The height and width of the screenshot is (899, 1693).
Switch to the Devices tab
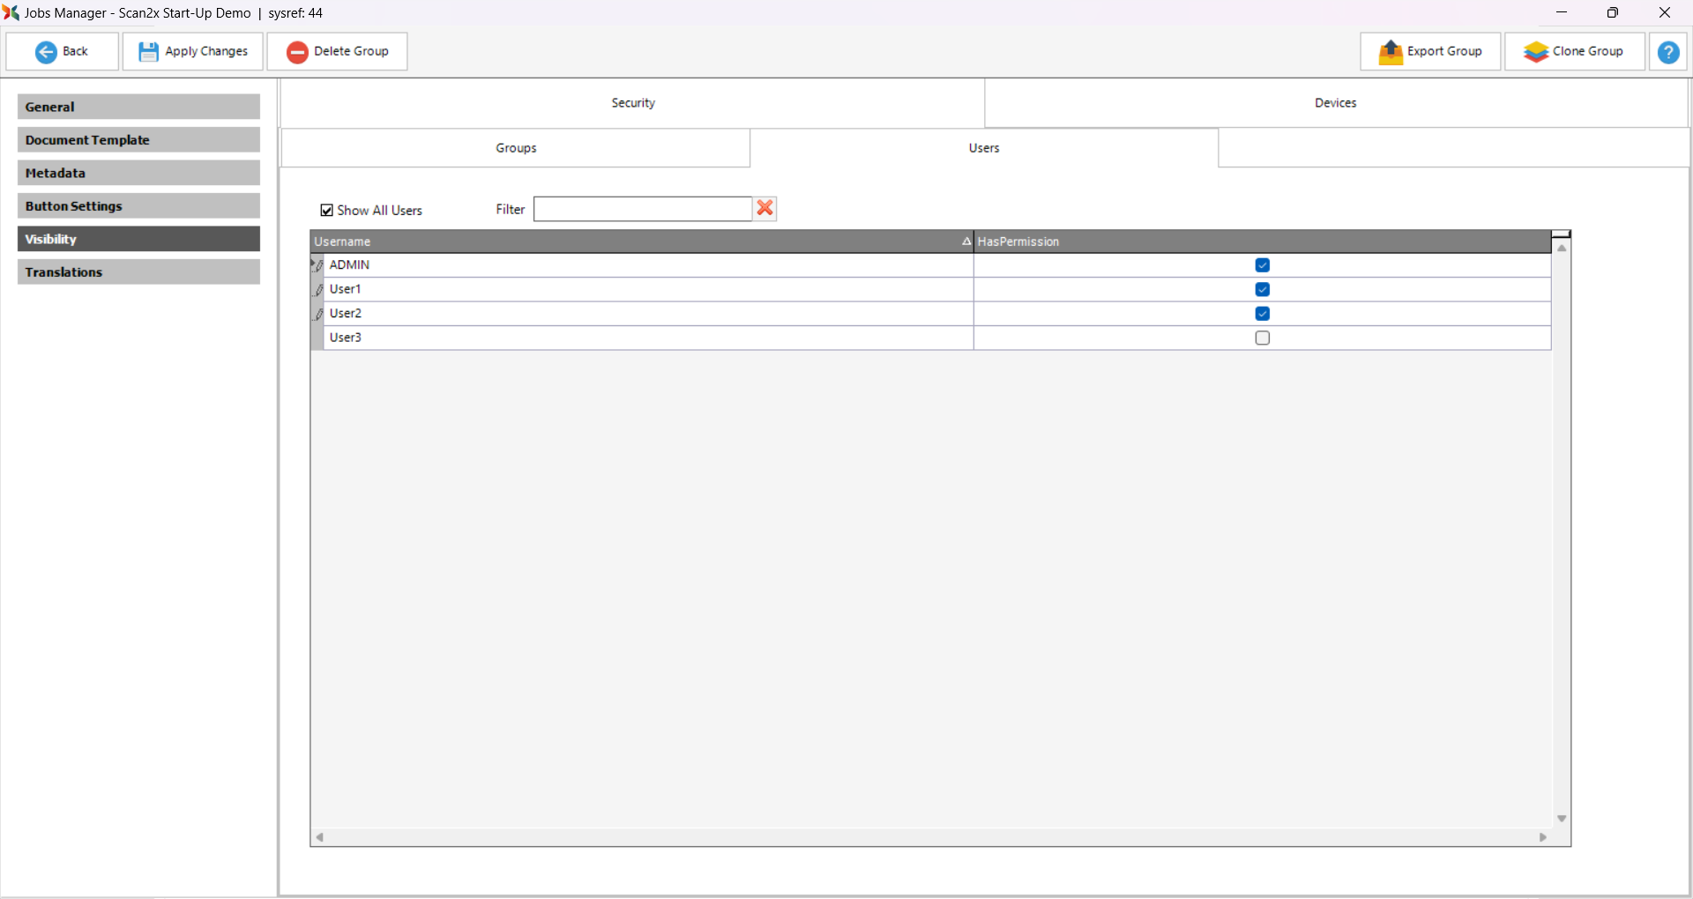[1335, 103]
